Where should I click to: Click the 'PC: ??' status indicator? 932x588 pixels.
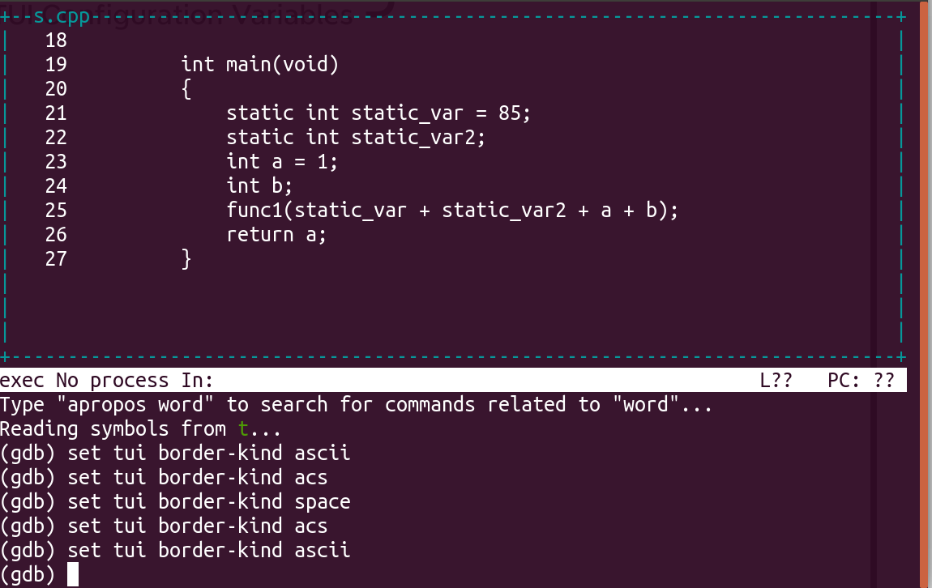point(861,380)
